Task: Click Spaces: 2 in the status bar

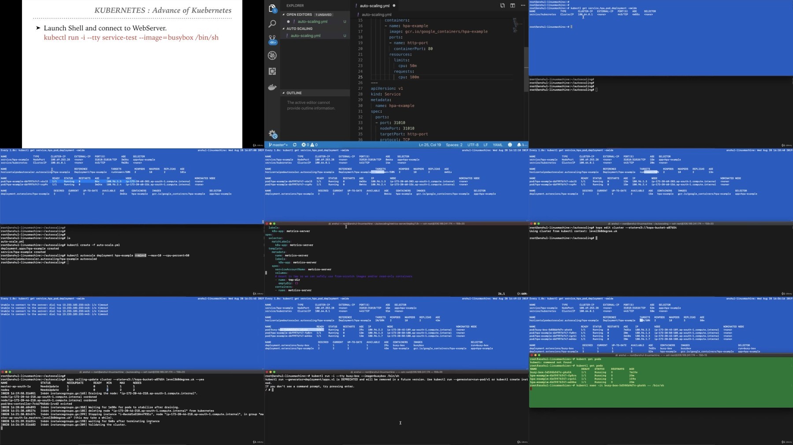Action: (454, 145)
